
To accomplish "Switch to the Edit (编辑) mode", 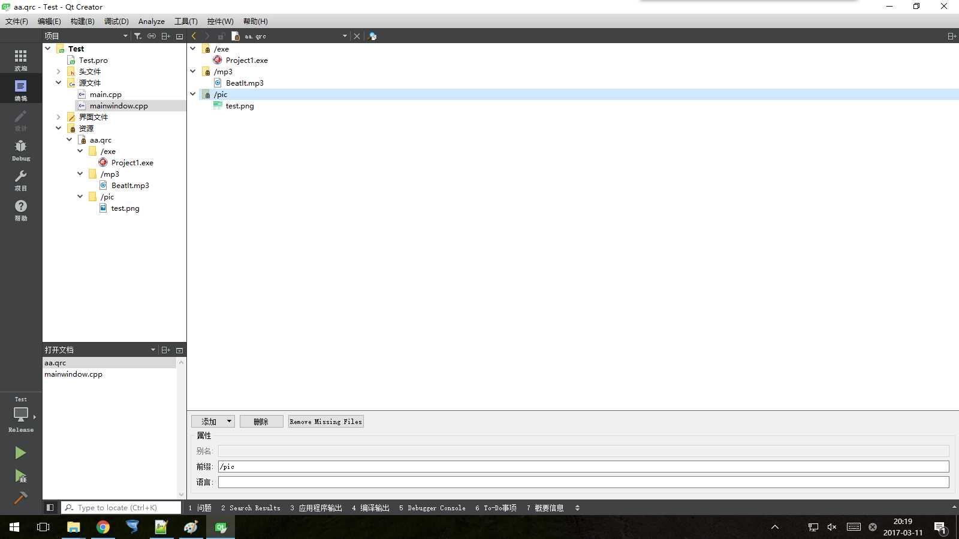I will click(21, 90).
